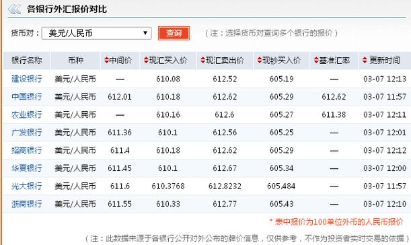Image resolution: width=411 pixels, height=245 pixels.
Task: Open the 招商银行 link
Action: tap(27, 150)
